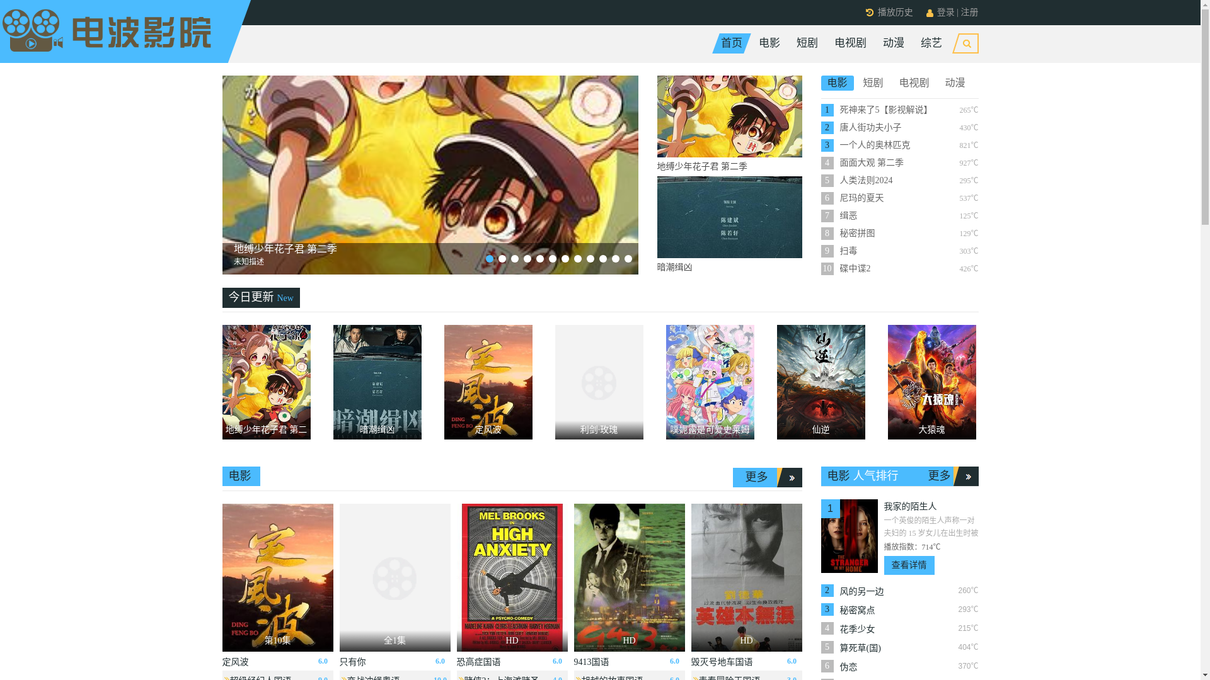Open 秘密窝点 in 人气排行
This screenshot has height=680, width=1210.
858,611
